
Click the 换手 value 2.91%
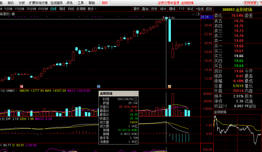[239, 96]
